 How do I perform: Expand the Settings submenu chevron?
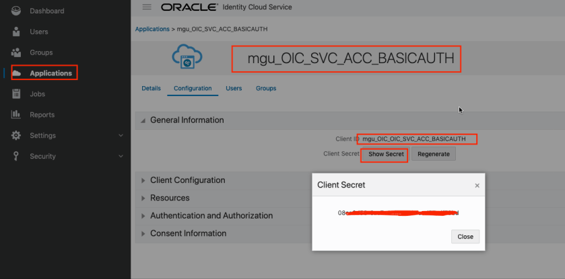pyautogui.click(x=121, y=136)
